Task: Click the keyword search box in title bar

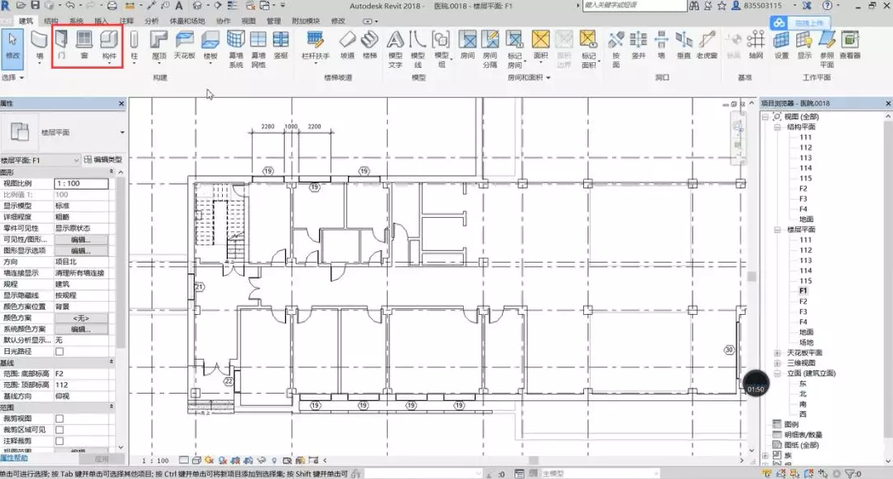Action: 634,6
